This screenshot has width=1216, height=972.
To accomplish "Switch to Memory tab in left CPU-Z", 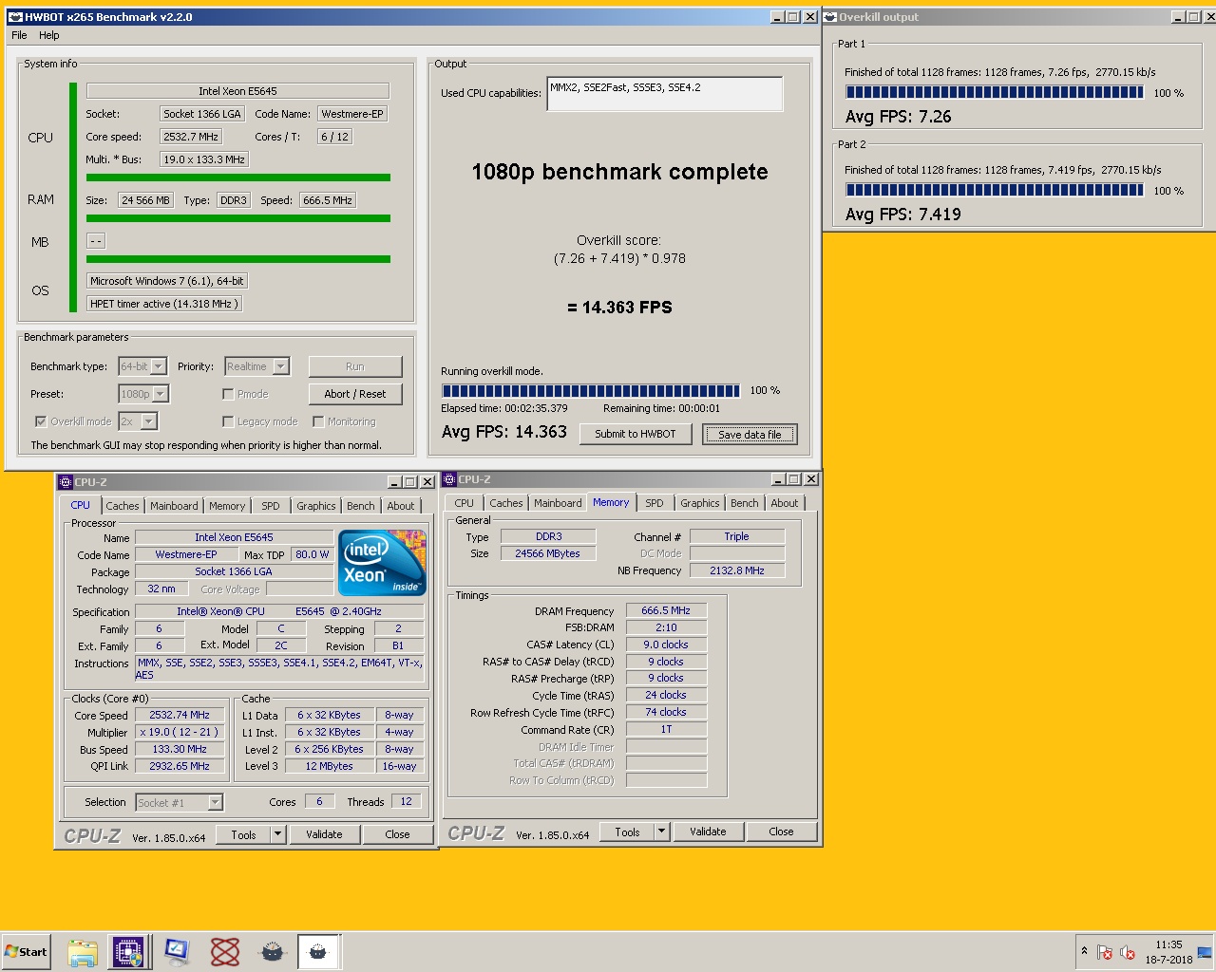I will point(227,506).
